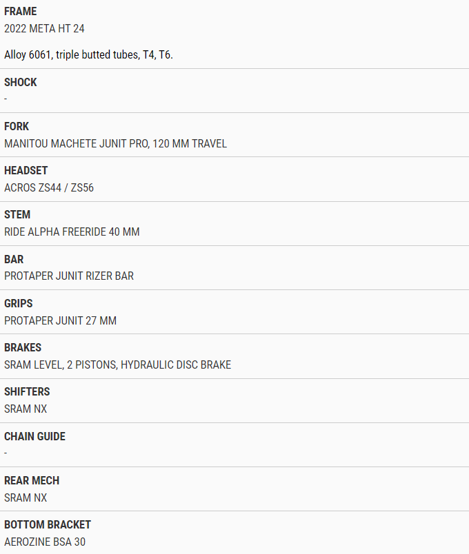This screenshot has height=554, width=469.
Task: Click the CHAIN GUIDE heading
Action: click(x=34, y=436)
